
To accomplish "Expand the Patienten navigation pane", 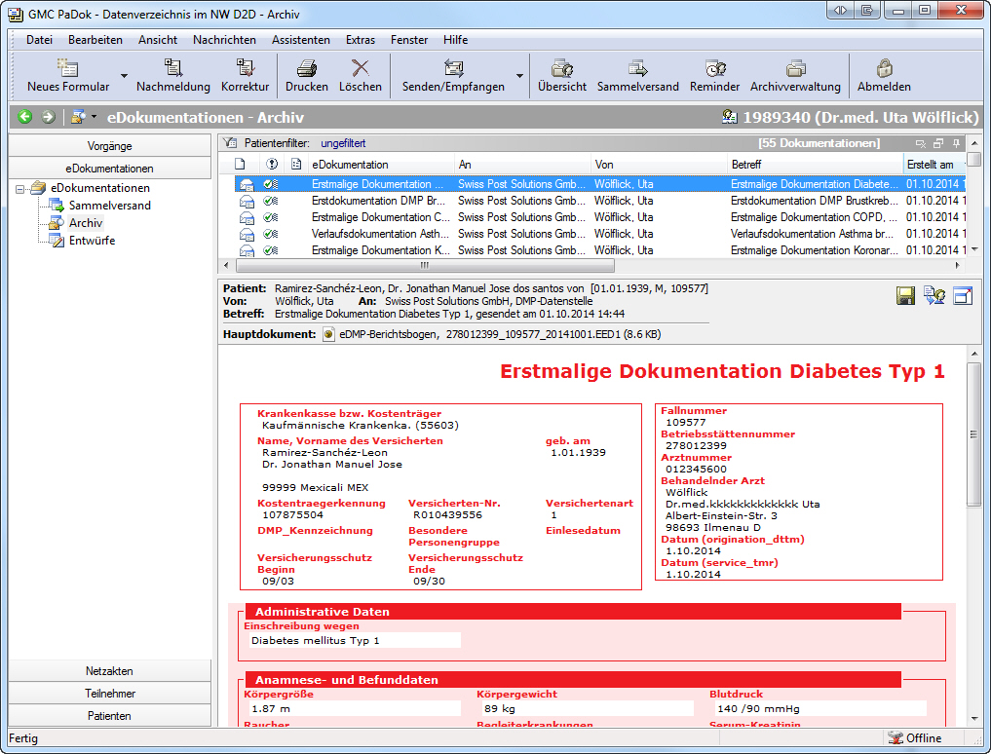I will (x=109, y=716).
